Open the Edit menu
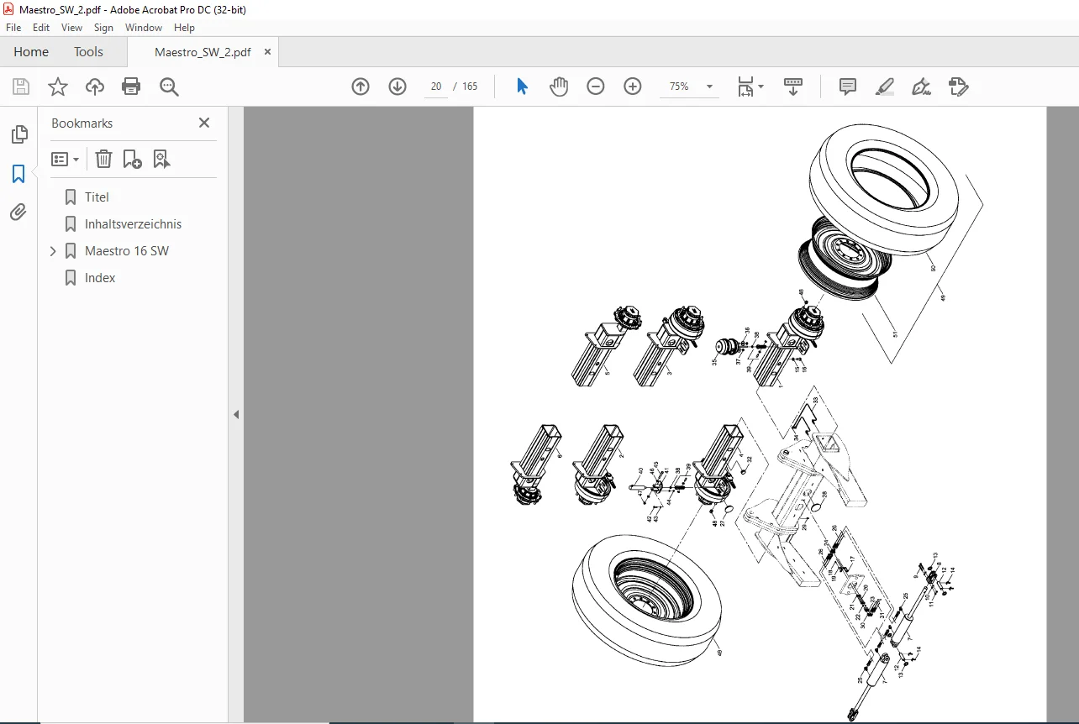Screen dimensions: 1079x724 tap(41, 28)
